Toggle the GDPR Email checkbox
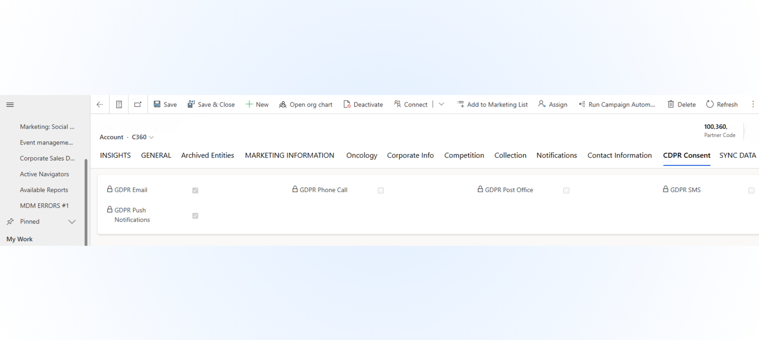Screen dimensions: 759x340 click(x=195, y=190)
